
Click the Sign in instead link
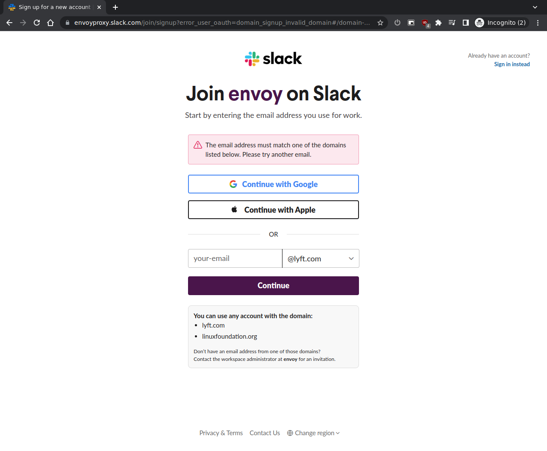pos(512,64)
